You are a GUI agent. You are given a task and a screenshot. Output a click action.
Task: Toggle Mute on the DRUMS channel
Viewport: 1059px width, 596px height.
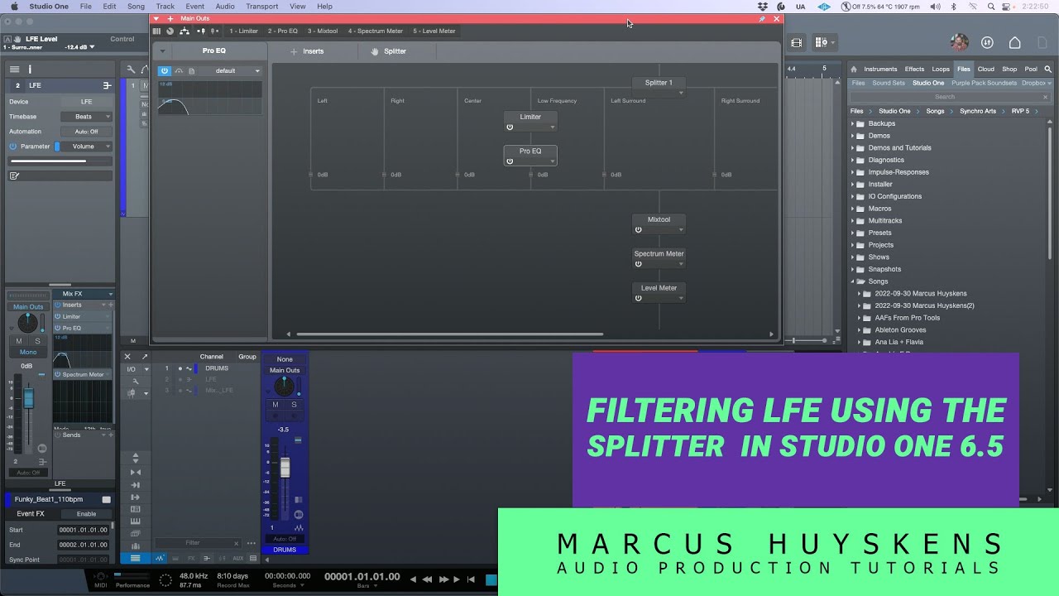click(276, 405)
